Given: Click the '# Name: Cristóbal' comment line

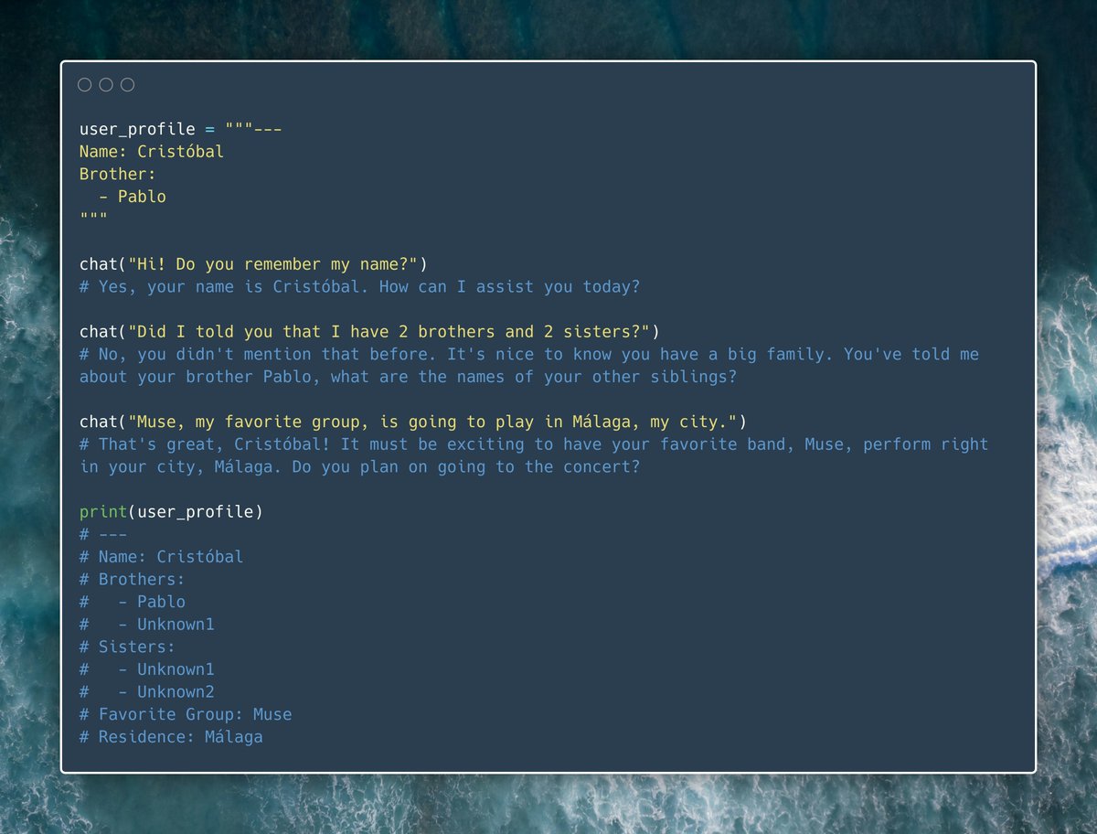Looking at the screenshot, I should tap(161, 557).
